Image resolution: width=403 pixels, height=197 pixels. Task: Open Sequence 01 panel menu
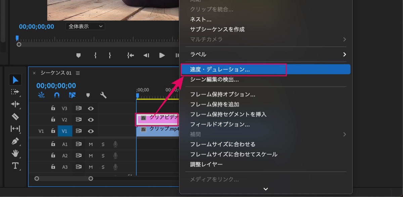78,73
